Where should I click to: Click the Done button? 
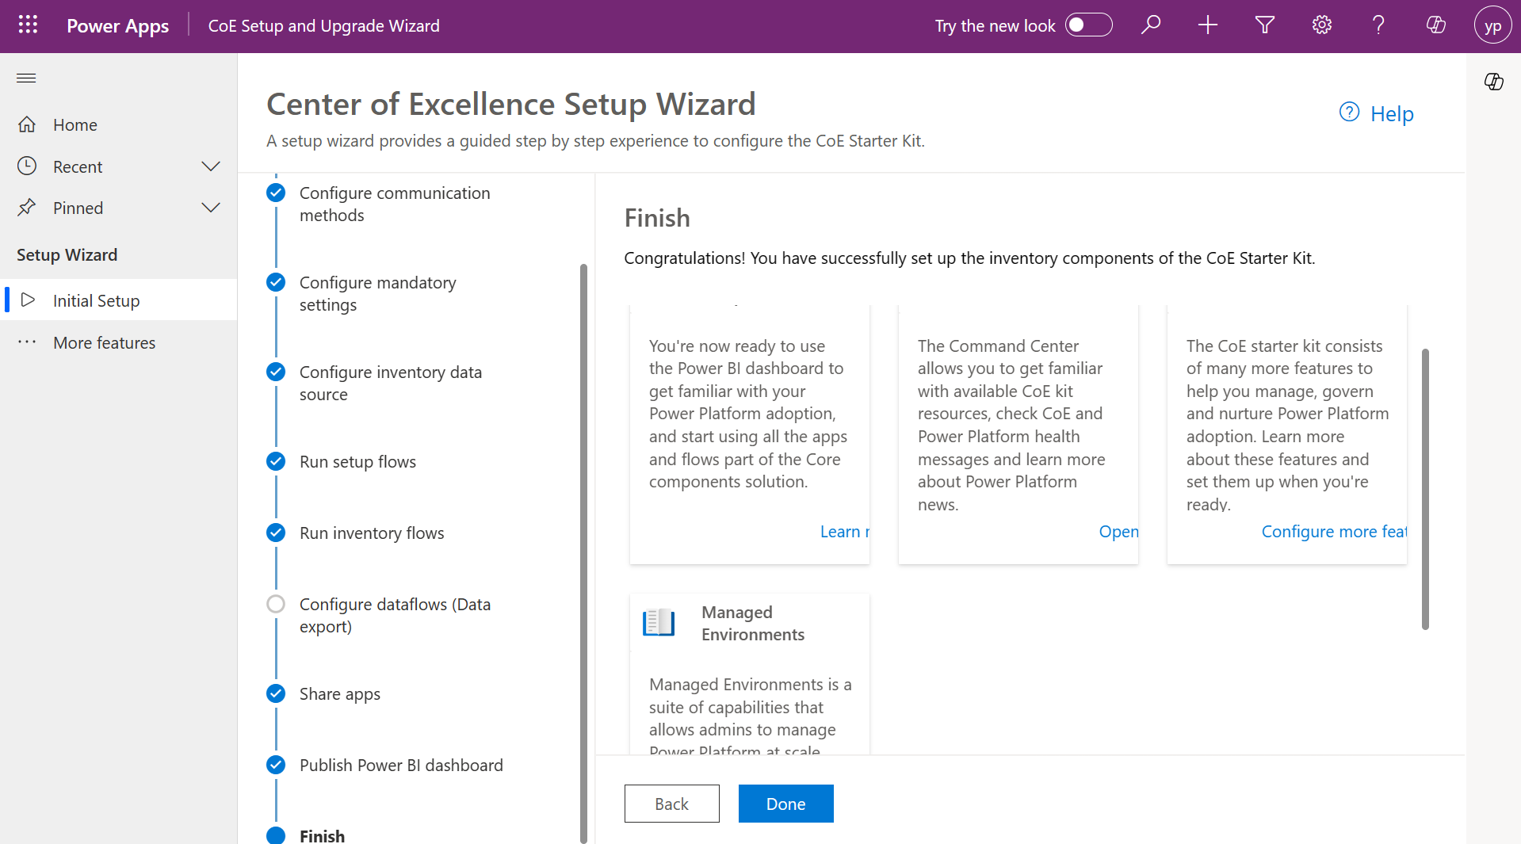785,803
